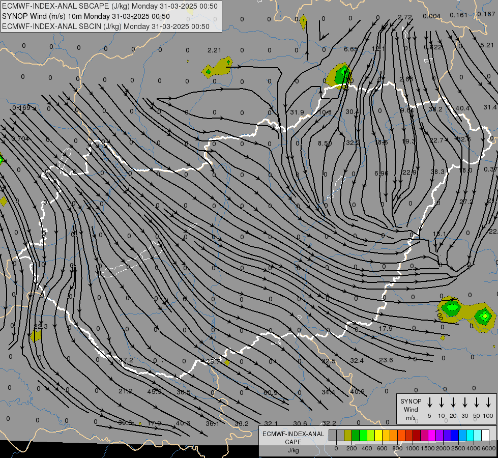Click the 5 m/s wind arrow in legend
Screen dimensions: 498x458
click(x=429, y=403)
